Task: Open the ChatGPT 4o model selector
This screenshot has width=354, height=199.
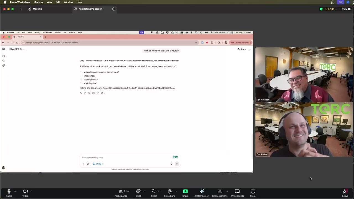Action: [17, 49]
